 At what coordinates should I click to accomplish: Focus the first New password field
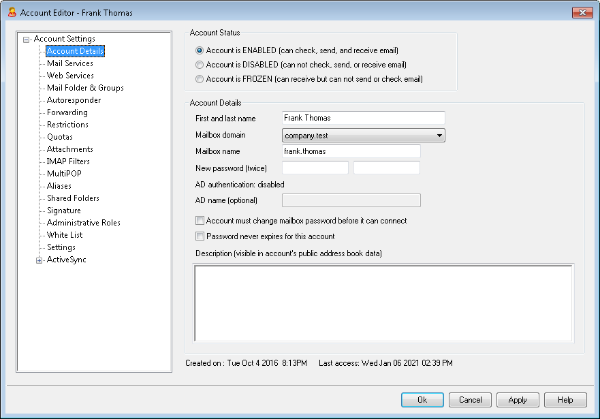(x=315, y=168)
